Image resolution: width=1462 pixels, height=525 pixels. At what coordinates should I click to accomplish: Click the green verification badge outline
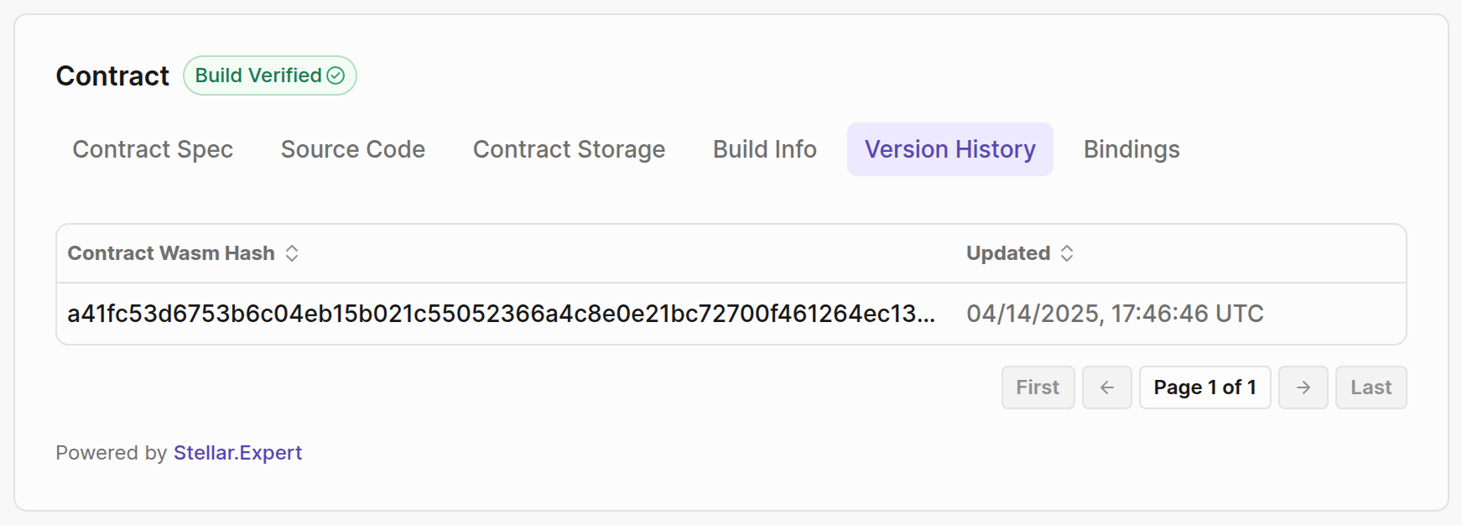pos(269,75)
